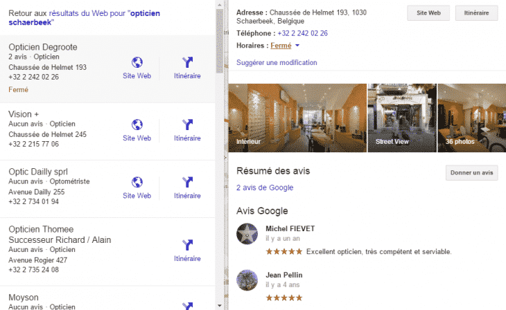Screen dimensions: 506x310
Task: Click the Itinéraire arrow icon for Opticien Degroote
Action: 187,62
